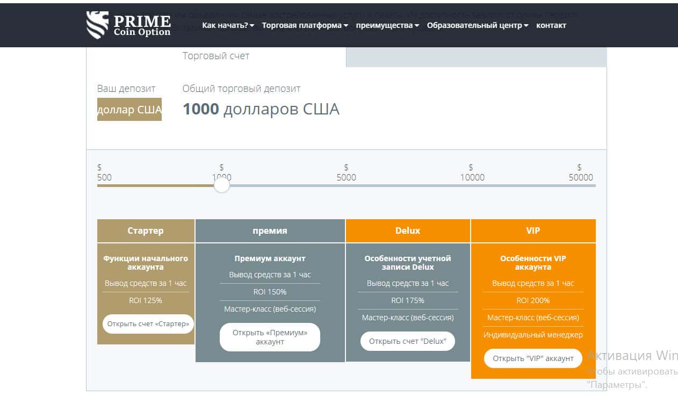Image resolution: width=678 pixels, height=396 pixels.
Task: Choose the $5000 deposit mark
Action: 346,185
